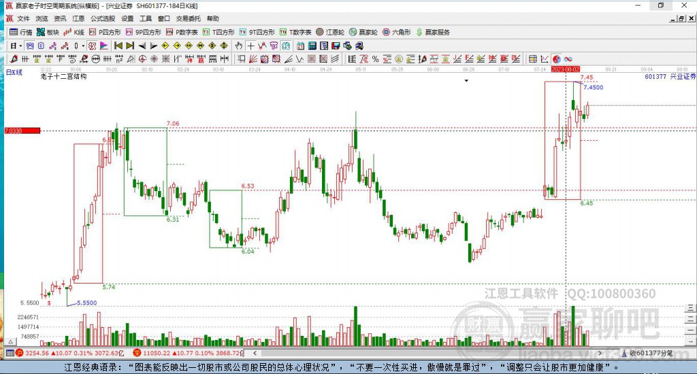The height and width of the screenshot is (374, 697).
Task: Select the 2023-08-02 date marker
Action: [566, 69]
